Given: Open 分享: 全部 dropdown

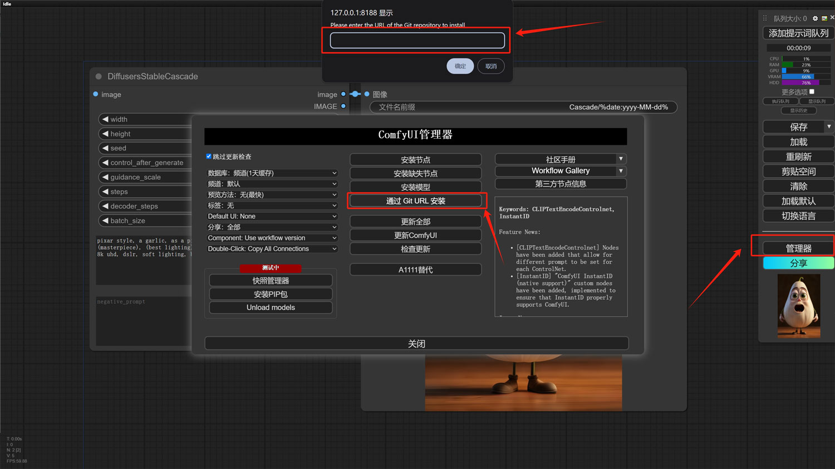Looking at the screenshot, I should [272, 227].
